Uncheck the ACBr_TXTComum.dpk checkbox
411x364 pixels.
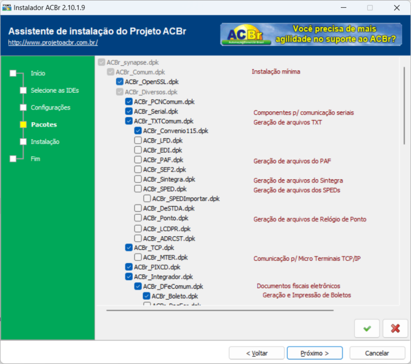(129, 121)
